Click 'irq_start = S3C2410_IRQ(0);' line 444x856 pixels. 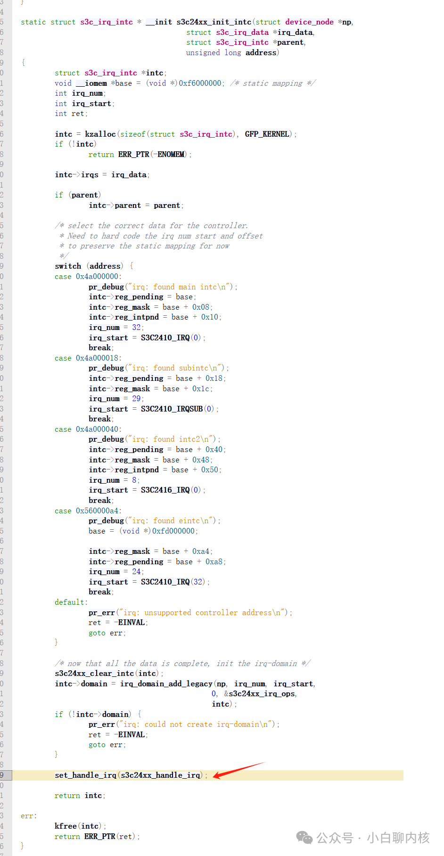click(x=147, y=338)
